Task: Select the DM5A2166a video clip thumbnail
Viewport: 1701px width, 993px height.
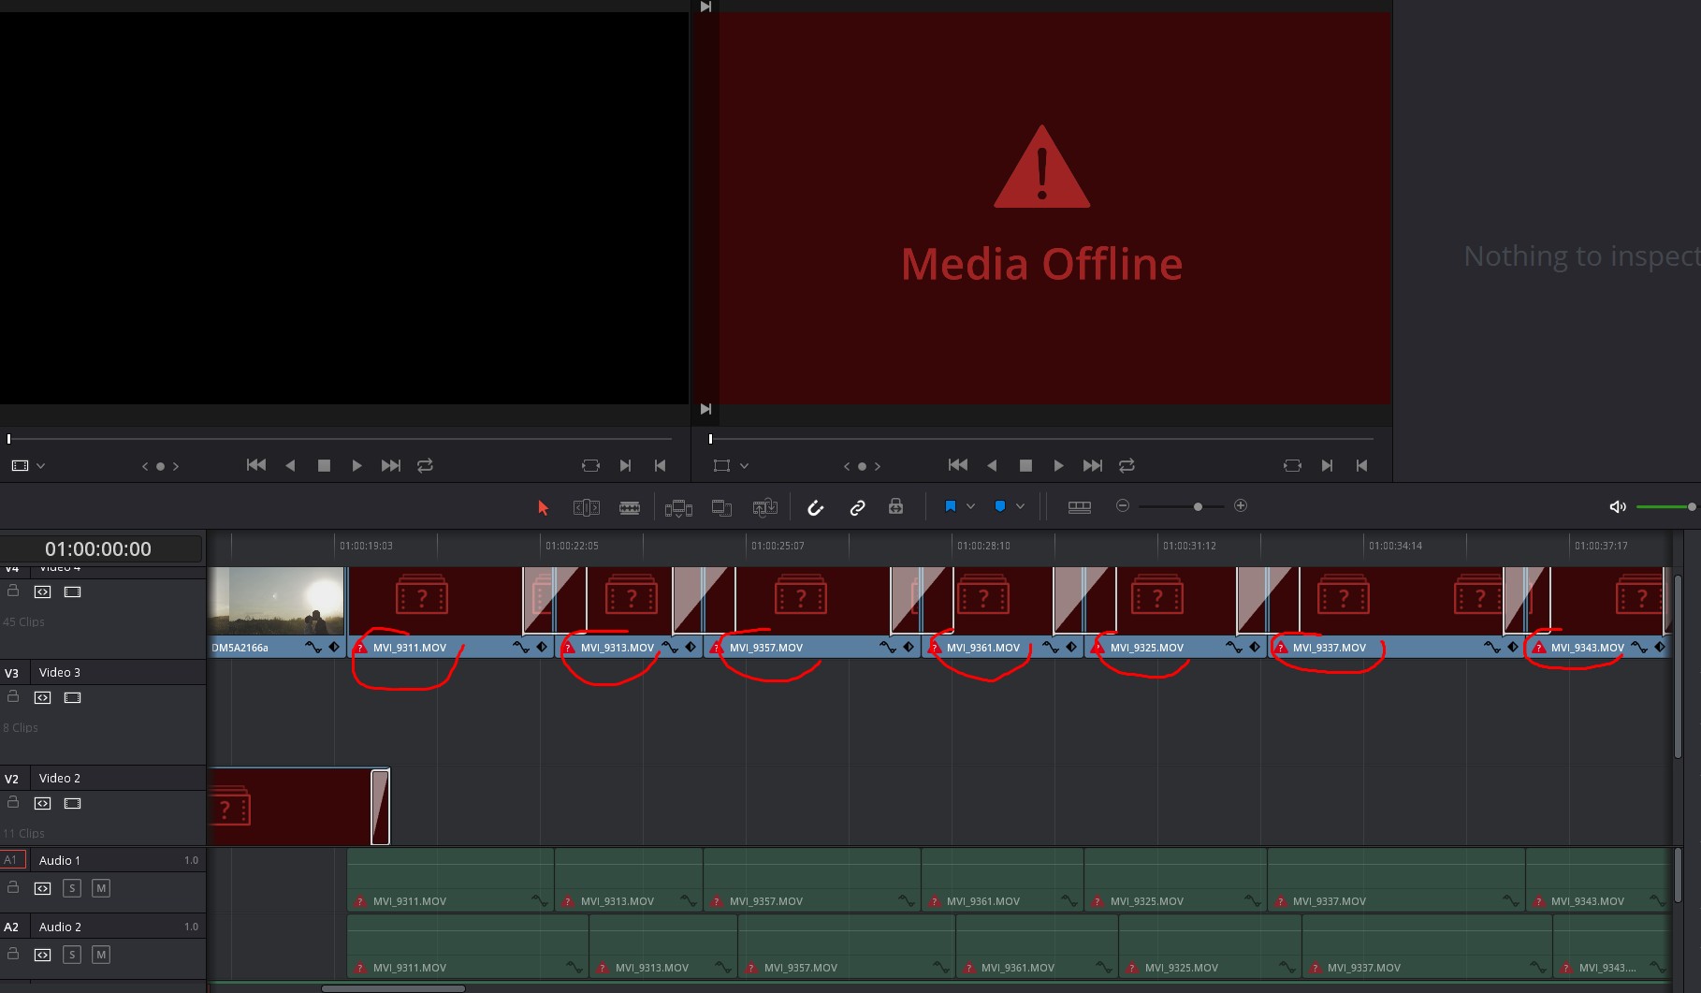Action: pos(277,601)
